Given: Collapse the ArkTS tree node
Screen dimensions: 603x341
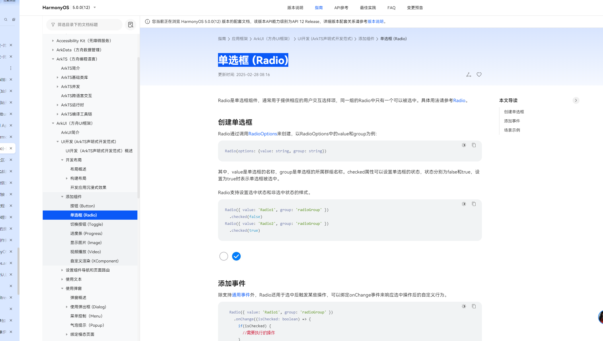Looking at the screenshot, I should pyautogui.click(x=53, y=59).
